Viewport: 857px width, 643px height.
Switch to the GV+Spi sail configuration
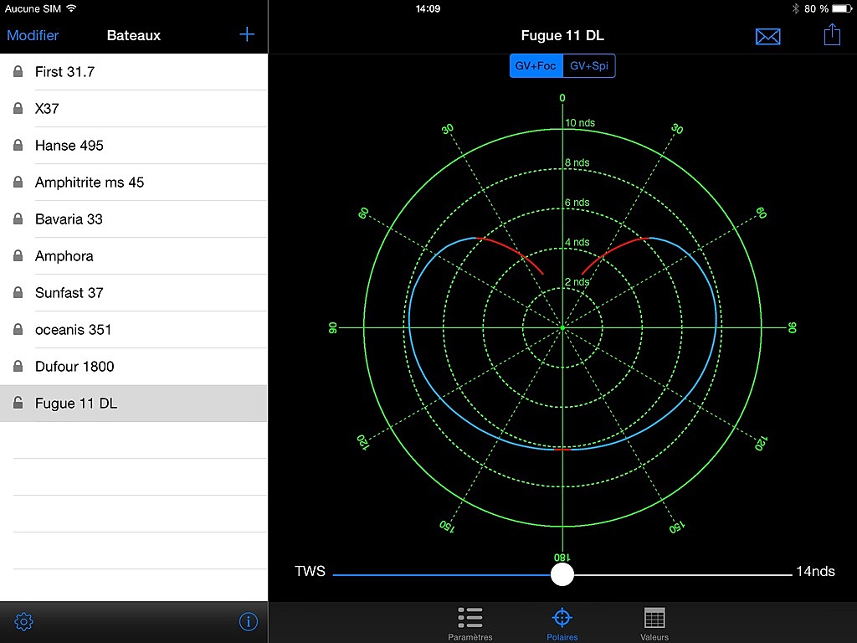[589, 65]
